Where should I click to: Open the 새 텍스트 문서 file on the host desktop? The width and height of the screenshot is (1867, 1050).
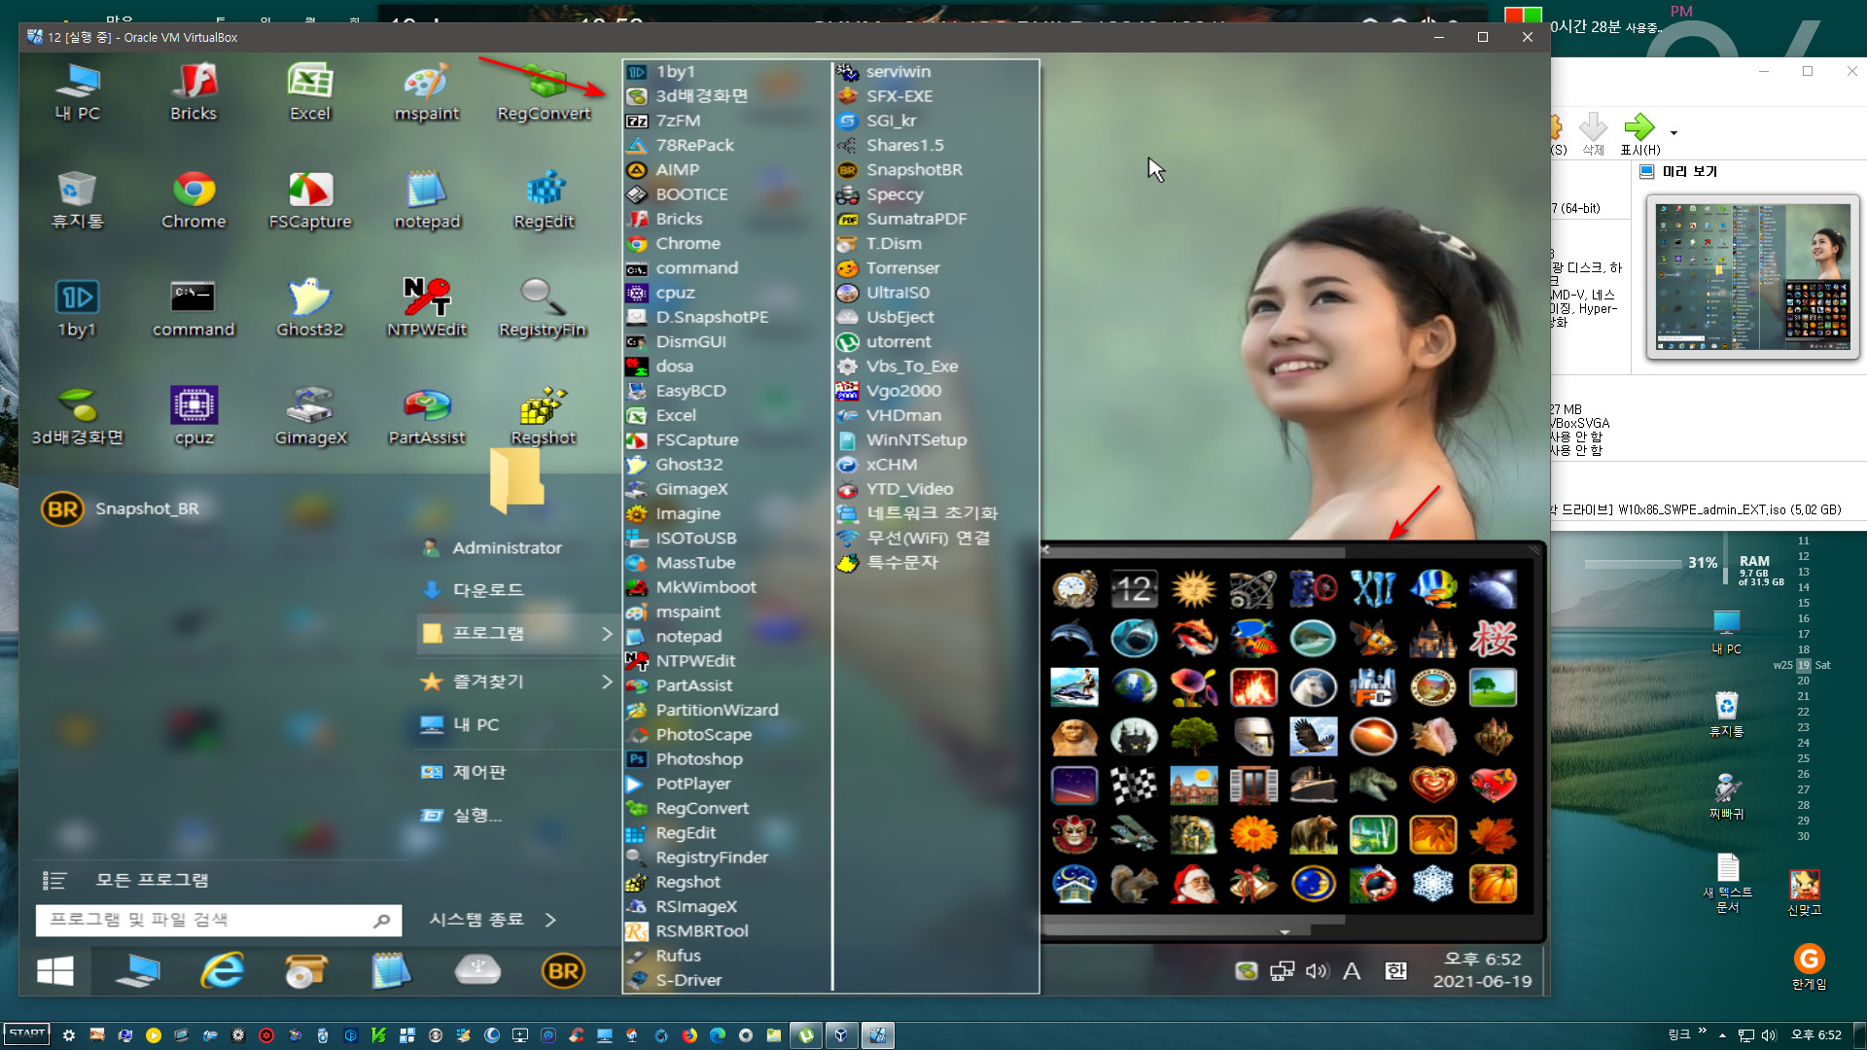pyautogui.click(x=1728, y=883)
